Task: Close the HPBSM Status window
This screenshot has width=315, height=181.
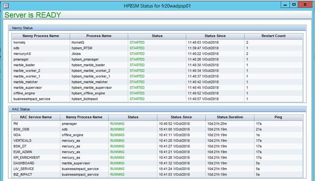Action: [305, 5]
